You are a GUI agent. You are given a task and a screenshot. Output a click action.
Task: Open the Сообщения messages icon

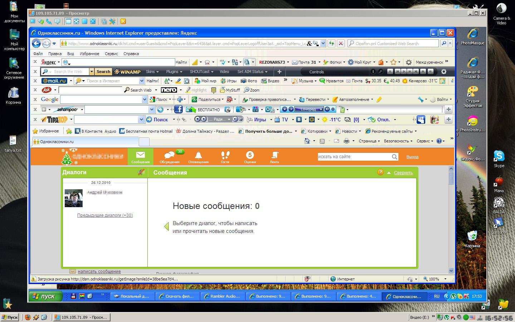point(140,156)
